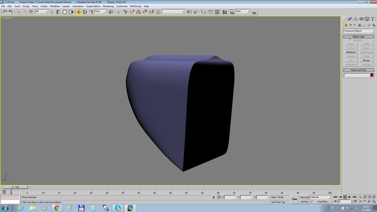Screen dimensions: 377x212
Task: Select the Lights category icon
Action: coord(355,25)
